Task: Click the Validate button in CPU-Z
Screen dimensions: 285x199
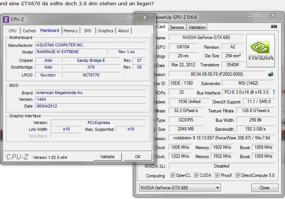Action: click(107, 157)
